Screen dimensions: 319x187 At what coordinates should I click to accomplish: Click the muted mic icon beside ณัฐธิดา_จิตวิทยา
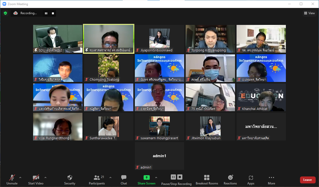pyautogui.click(x=87, y=109)
